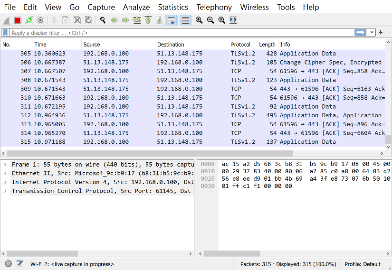Expand the Frame 1 details tree
Screen dimensions: 392x270
pos(5,165)
